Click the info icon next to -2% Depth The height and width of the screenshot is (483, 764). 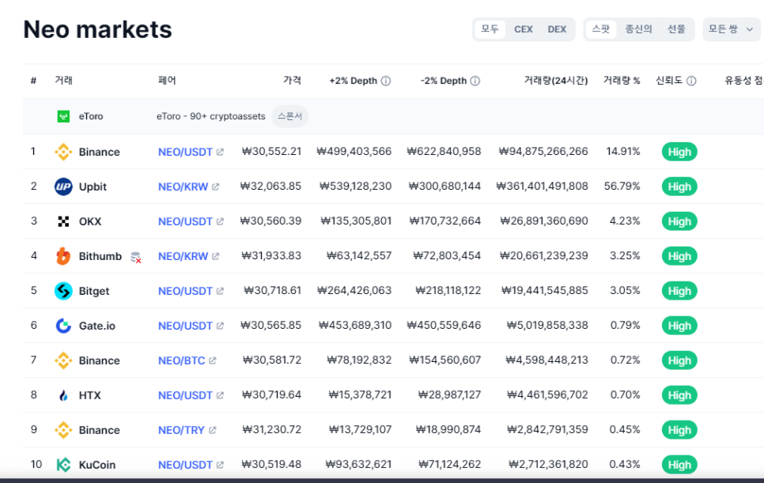(x=475, y=81)
